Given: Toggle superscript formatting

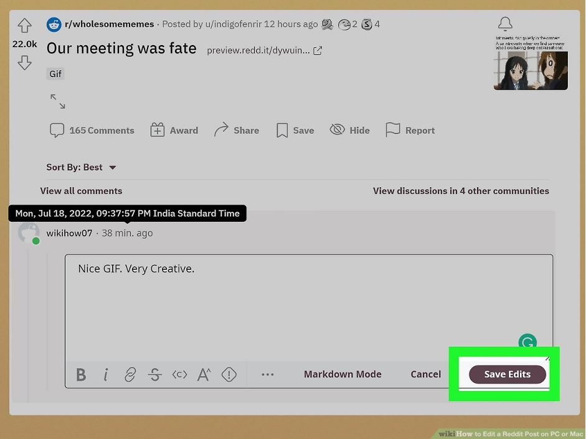Looking at the screenshot, I should pos(204,374).
